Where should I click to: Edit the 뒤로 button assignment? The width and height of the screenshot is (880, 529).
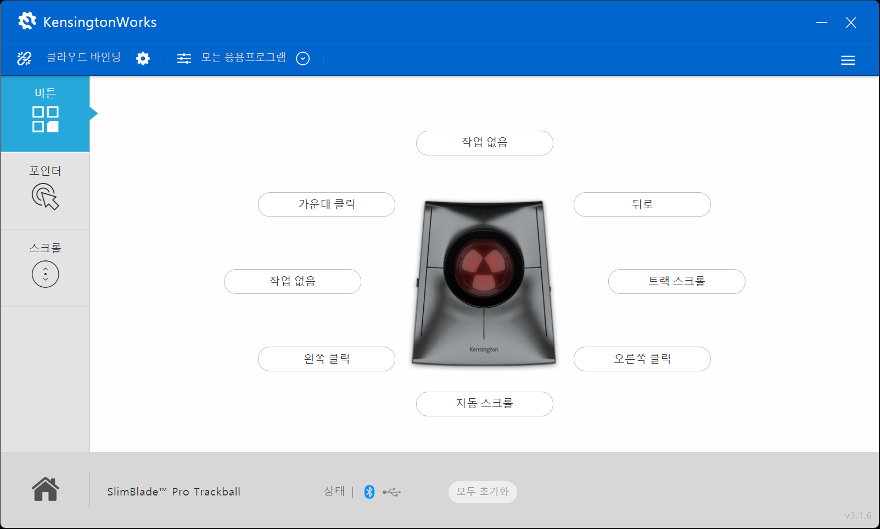point(642,204)
